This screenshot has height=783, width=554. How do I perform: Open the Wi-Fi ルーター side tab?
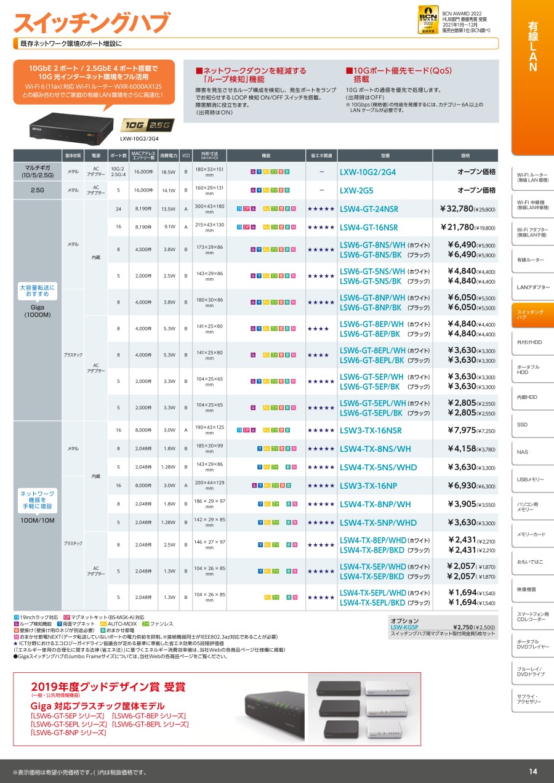[532, 178]
